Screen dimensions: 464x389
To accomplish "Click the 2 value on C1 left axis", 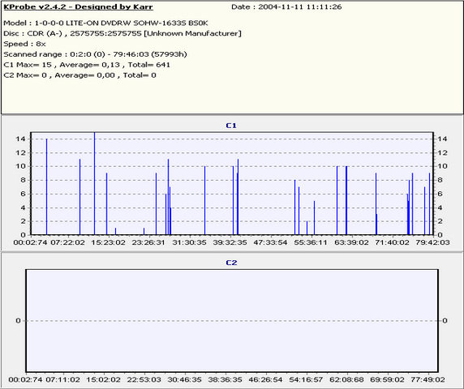I will (x=23, y=221).
